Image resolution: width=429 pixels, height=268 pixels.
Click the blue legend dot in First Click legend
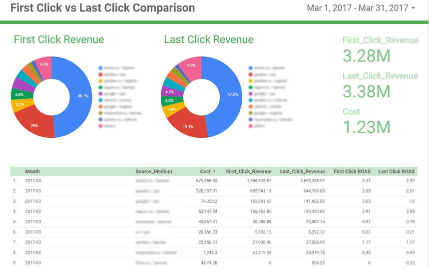click(x=100, y=68)
